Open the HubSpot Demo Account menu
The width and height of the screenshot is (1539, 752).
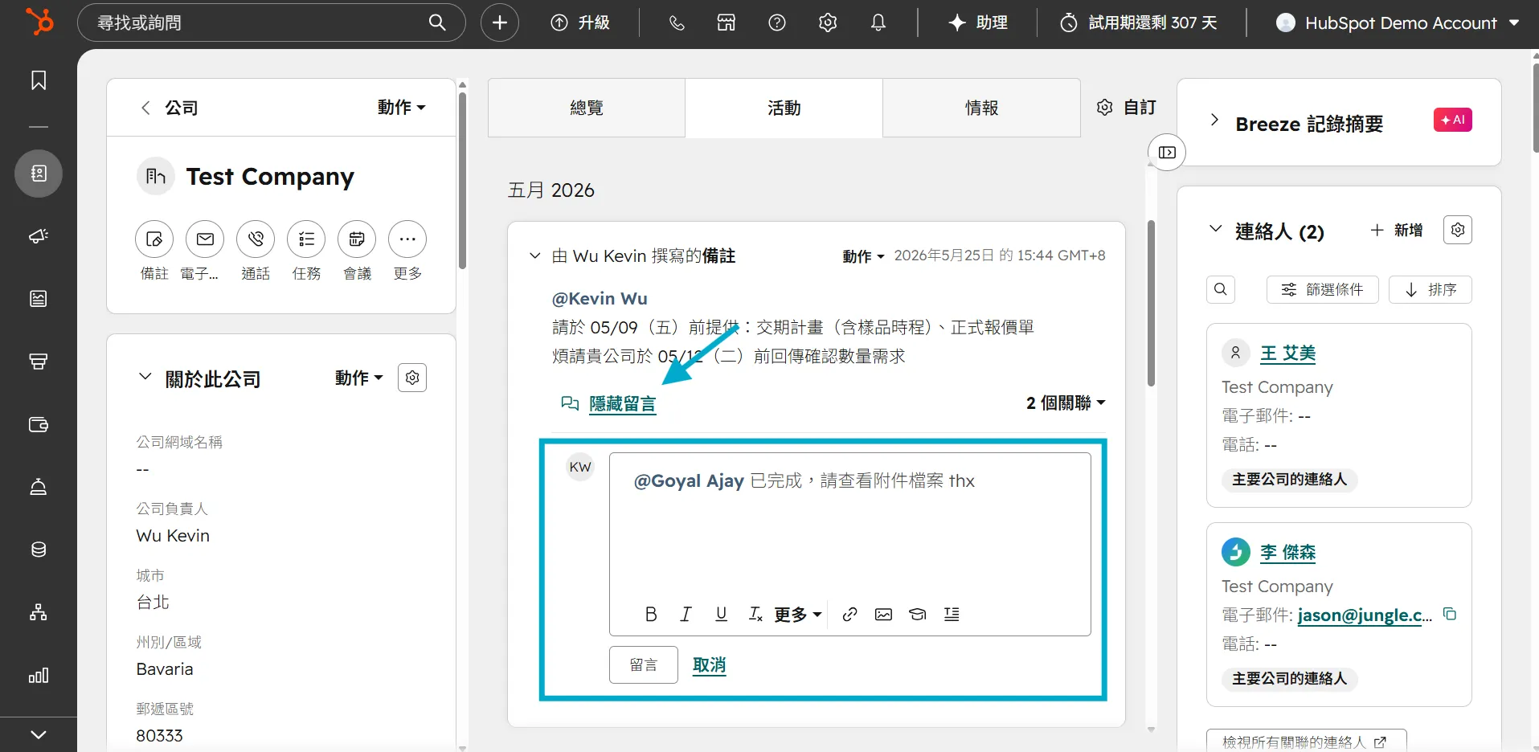click(x=1398, y=22)
